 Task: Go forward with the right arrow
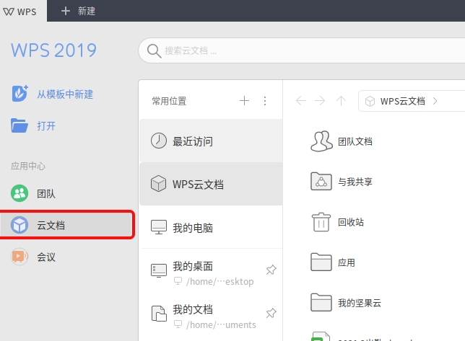(320, 101)
